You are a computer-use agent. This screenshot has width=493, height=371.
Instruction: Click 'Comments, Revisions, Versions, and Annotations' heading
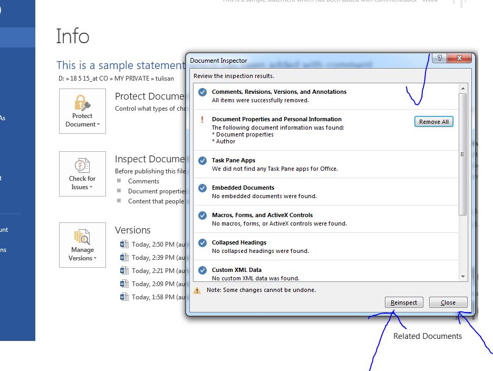tap(279, 92)
